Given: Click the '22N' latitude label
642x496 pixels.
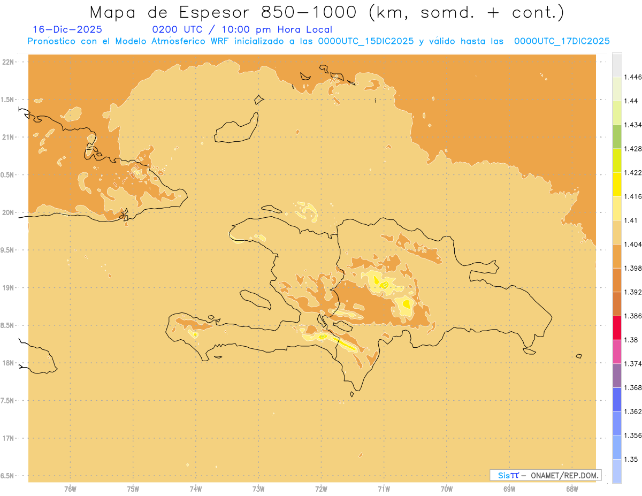Looking at the screenshot, I should point(9,62).
